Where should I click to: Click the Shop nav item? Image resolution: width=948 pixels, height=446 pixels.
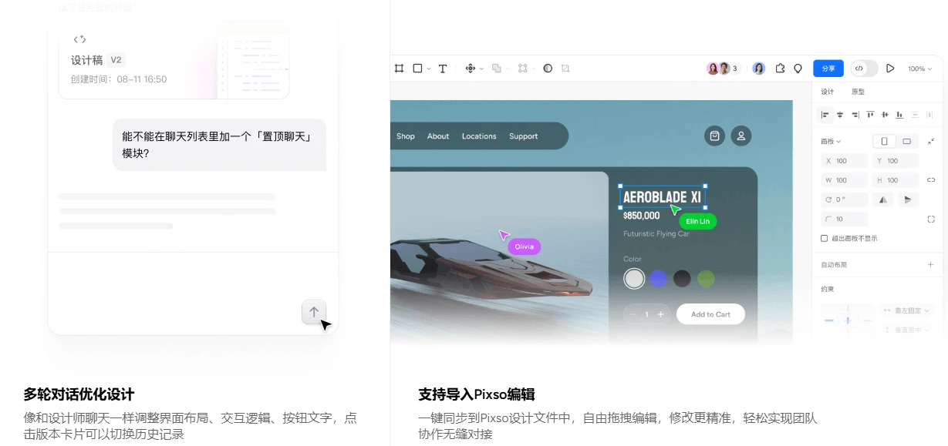point(406,136)
